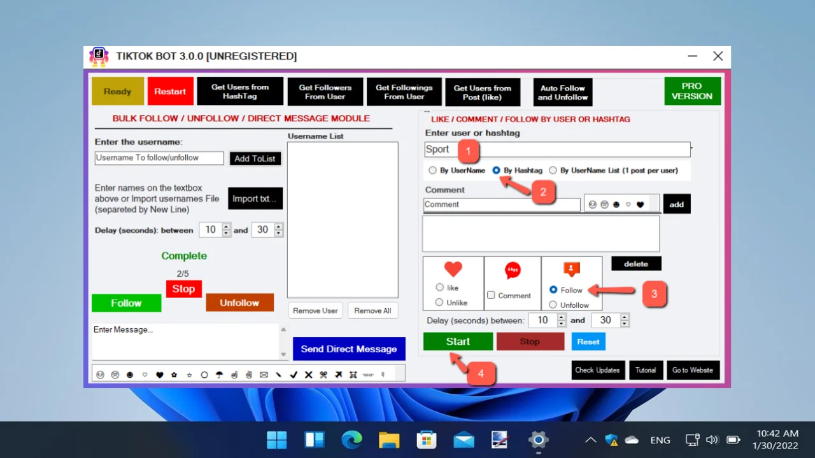The height and width of the screenshot is (458, 815).
Task: Insert the pencil emoji
Action: click(279, 375)
